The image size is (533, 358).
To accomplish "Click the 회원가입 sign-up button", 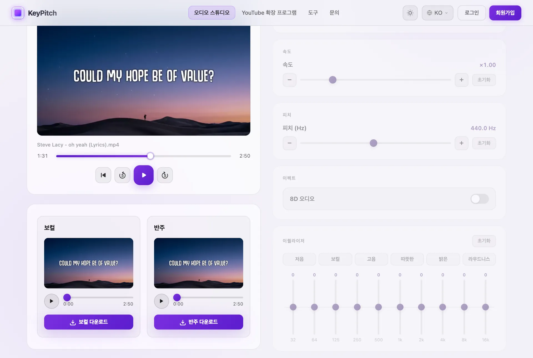I will [x=505, y=13].
